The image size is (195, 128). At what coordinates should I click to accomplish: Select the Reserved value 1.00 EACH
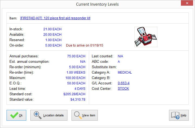pyautogui.click(x=53, y=40)
